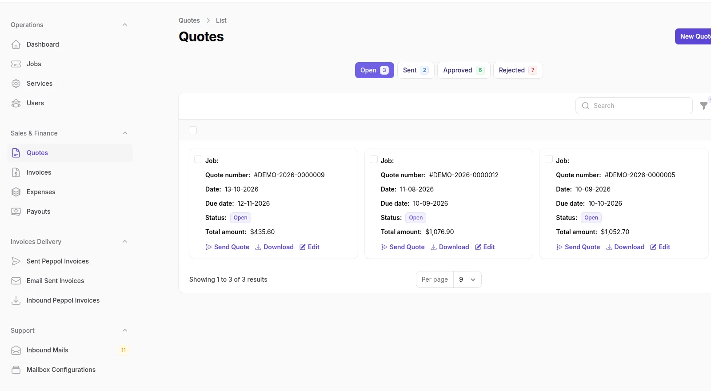Collapse the Invoices Delivery group

coord(125,242)
